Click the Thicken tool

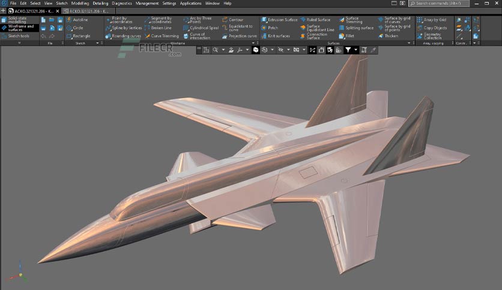tap(388, 36)
